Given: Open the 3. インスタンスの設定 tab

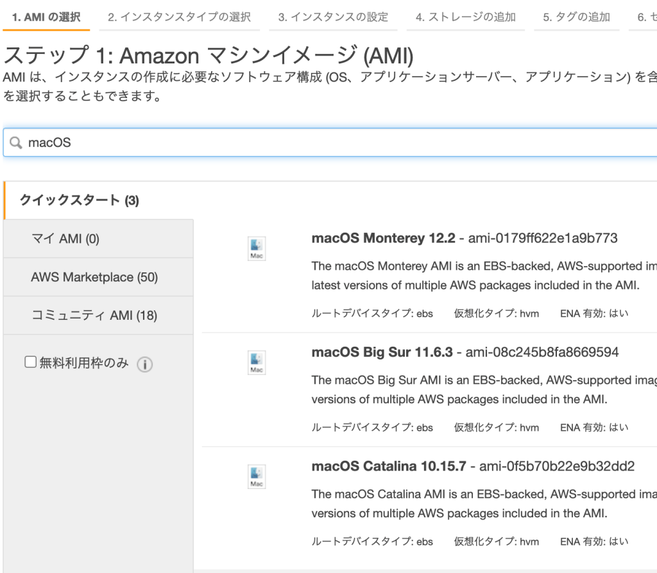Looking at the screenshot, I should pos(333,17).
